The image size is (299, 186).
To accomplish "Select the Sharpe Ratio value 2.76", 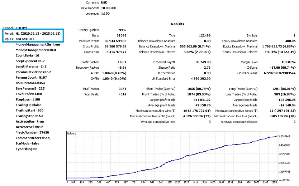I will 207,68.
